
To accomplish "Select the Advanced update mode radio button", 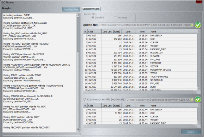I will [x=115, y=17].
